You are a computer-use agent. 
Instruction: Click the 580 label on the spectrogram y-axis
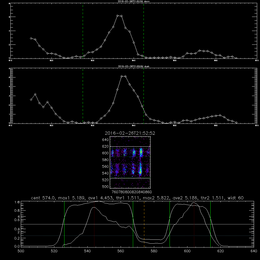(x=105, y=160)
